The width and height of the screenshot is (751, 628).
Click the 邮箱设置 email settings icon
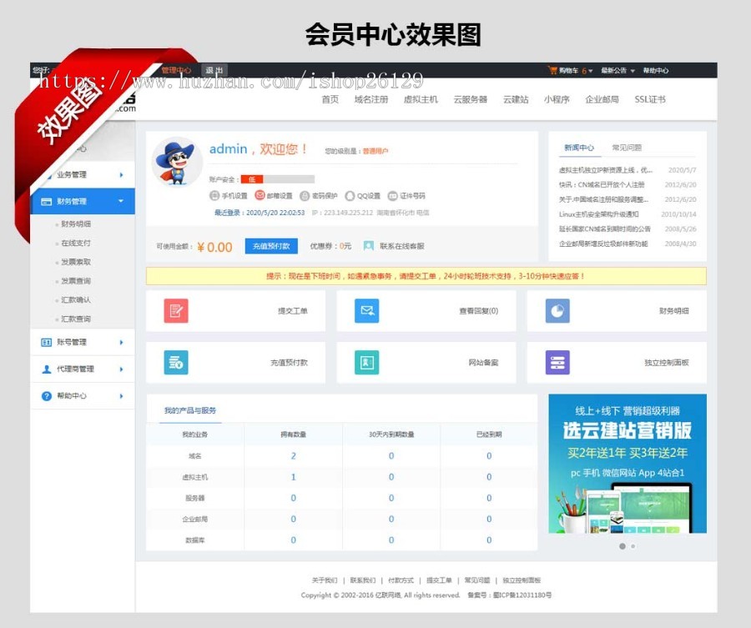point(260,194)
